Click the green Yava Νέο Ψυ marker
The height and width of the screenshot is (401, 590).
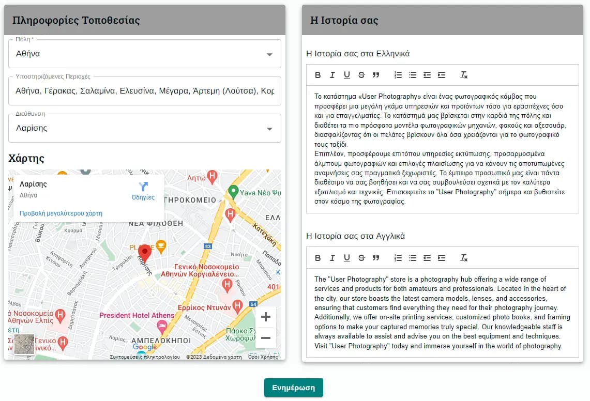233,192
